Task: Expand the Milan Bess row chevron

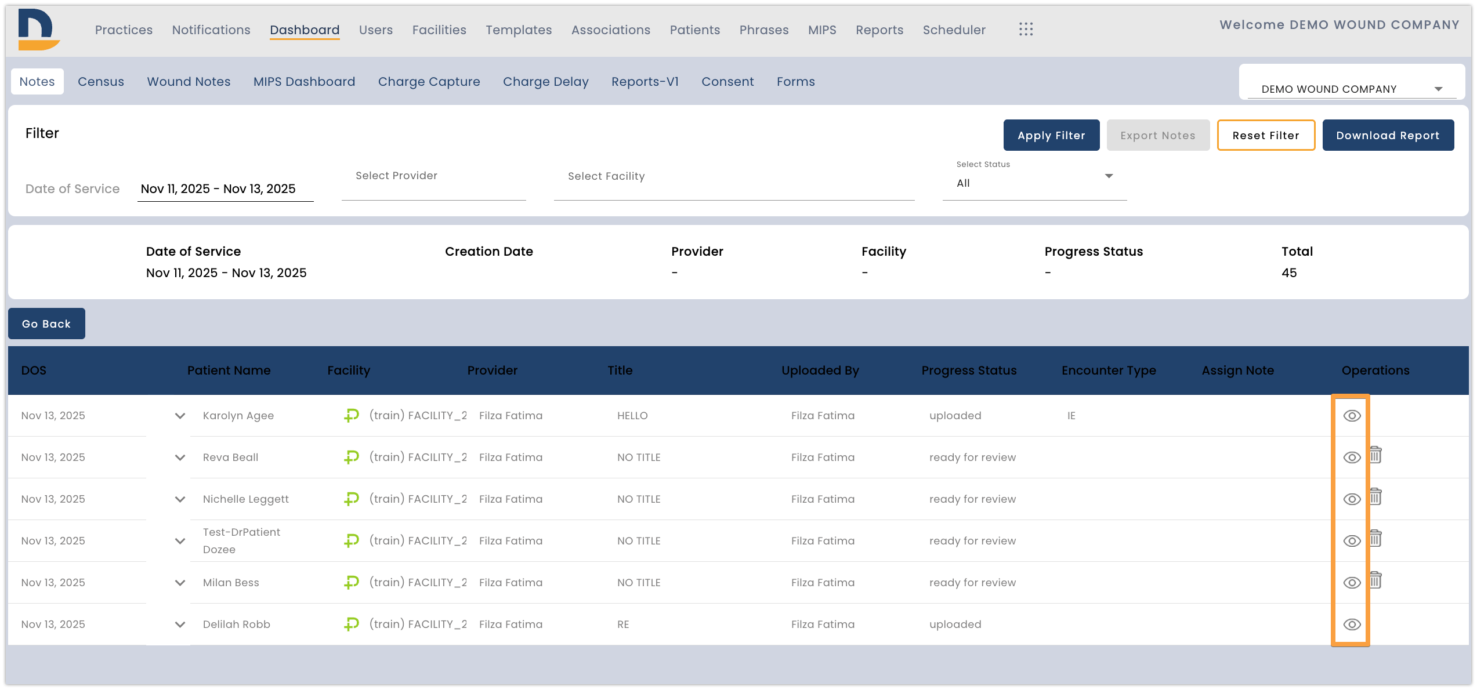Action: point(180,583)
